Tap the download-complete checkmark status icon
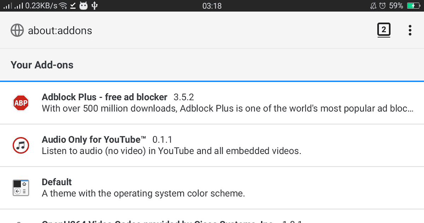424x223 pixels. pos(73,6)
